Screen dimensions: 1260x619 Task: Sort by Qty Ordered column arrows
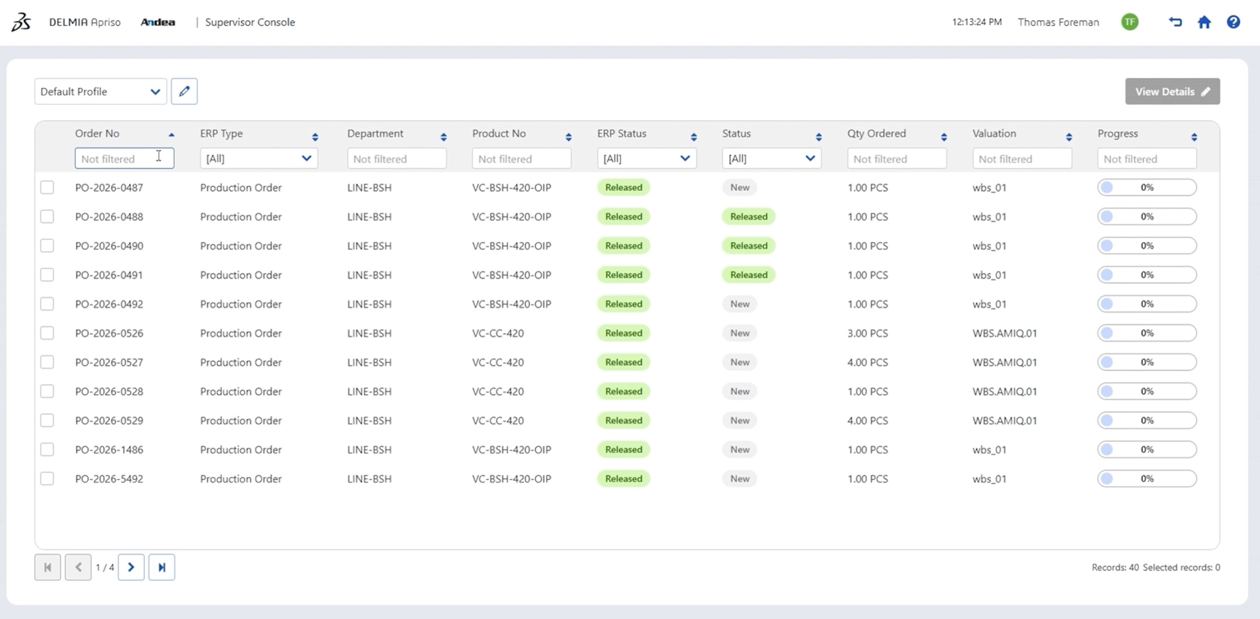944,137
